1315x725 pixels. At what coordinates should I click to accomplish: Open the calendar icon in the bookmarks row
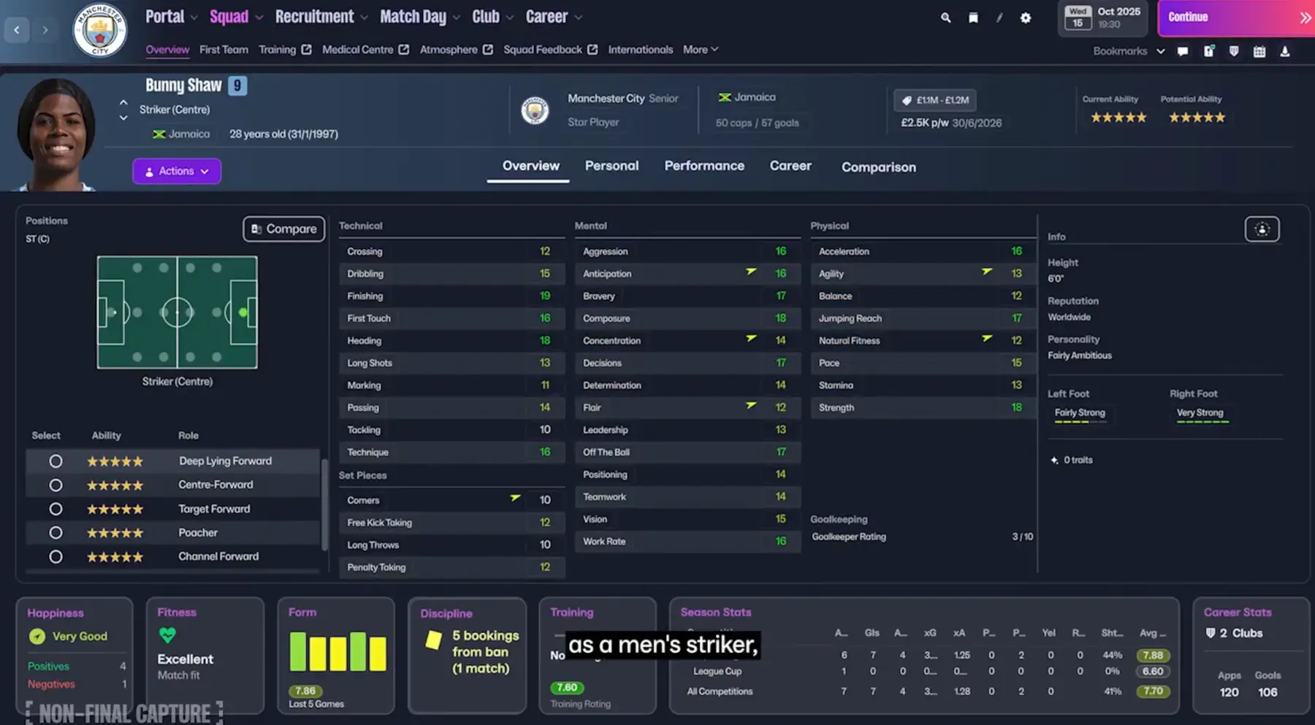pos(1259,51)
